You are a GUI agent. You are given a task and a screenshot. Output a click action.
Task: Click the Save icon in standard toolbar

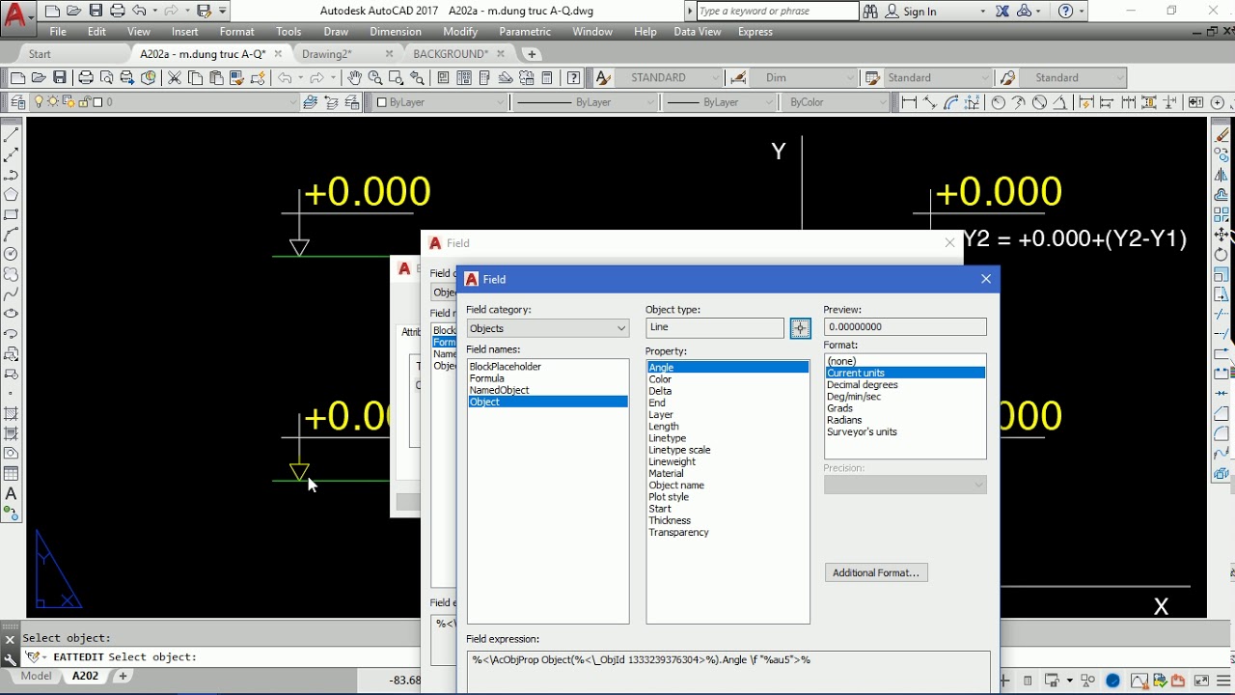click(60, 78)
